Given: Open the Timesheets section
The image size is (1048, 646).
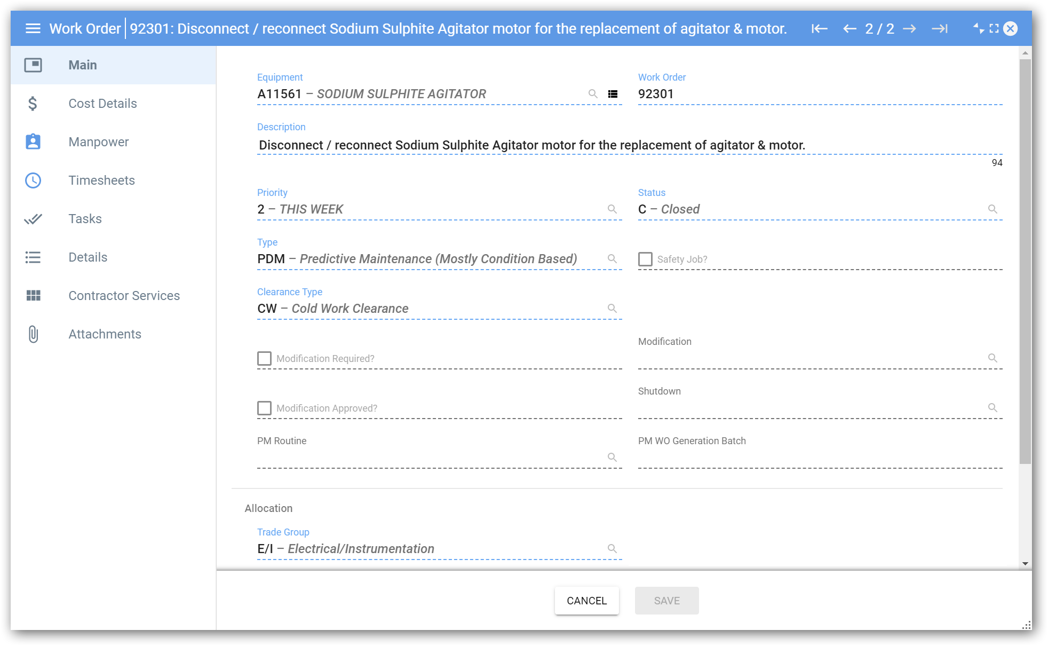Looking at the screenshot, I should pos(101,180).
